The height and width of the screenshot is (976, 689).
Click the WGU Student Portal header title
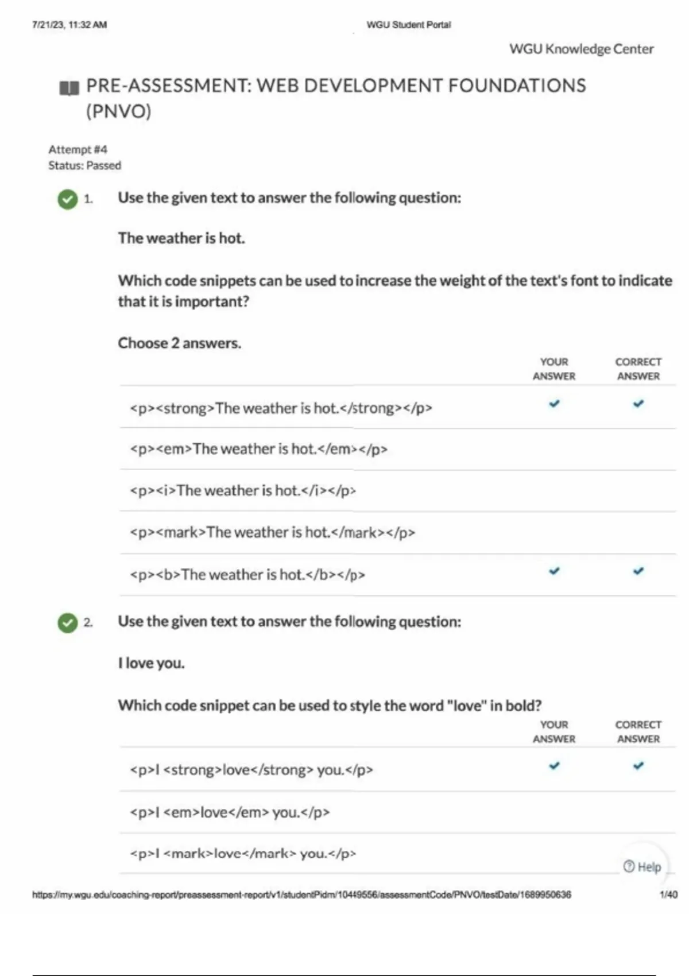[409, 25]
